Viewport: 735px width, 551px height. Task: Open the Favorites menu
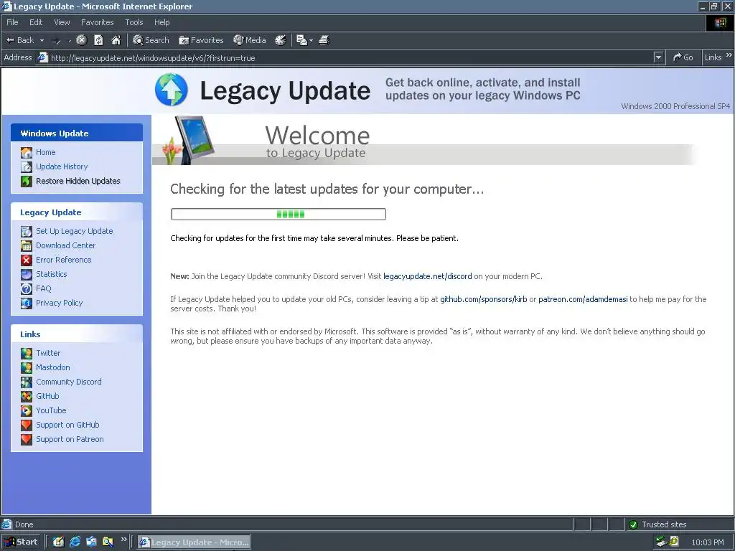coord(97,22)
